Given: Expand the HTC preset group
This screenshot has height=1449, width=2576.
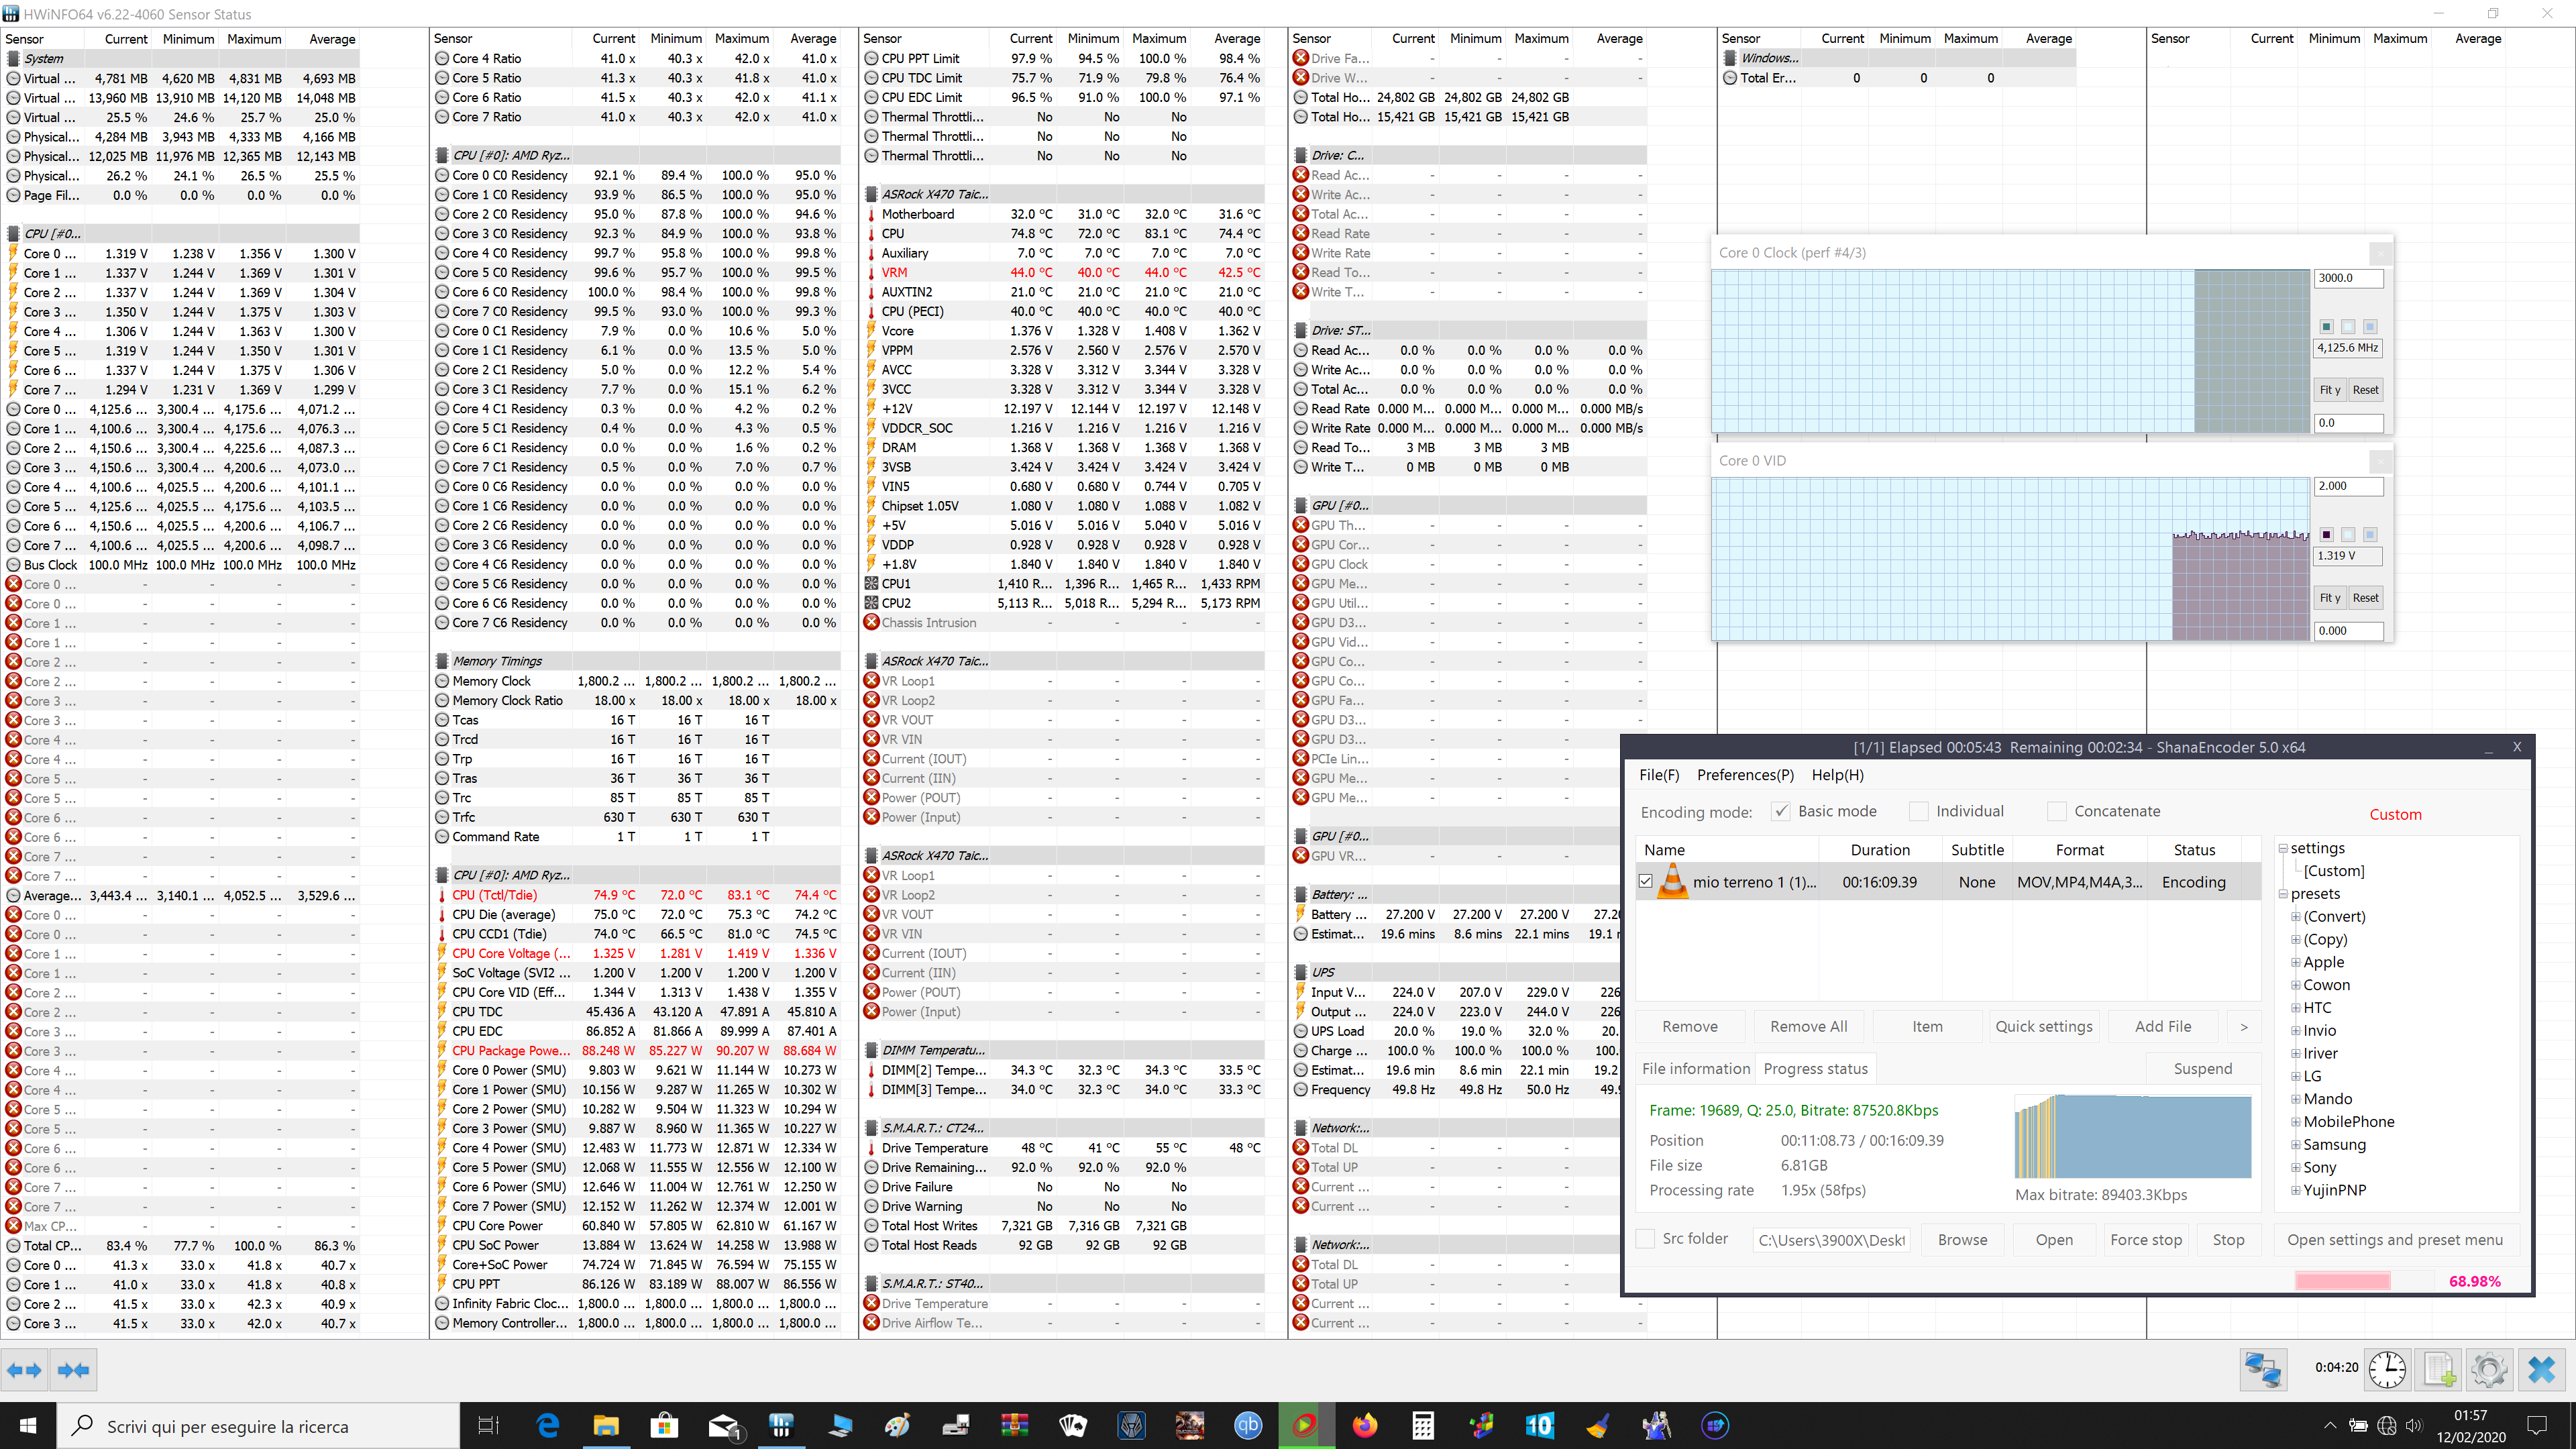Looking at the screenshot, I should (2296, 1008).
